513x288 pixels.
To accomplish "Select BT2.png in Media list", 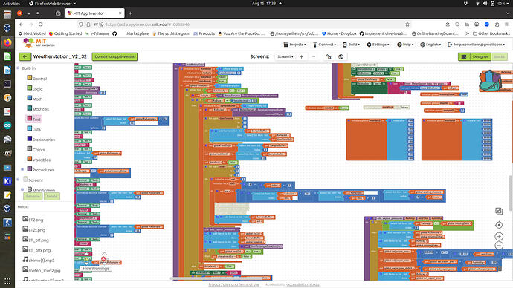I will [33, 220].
